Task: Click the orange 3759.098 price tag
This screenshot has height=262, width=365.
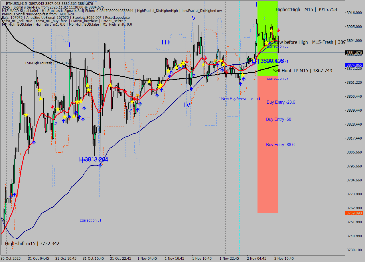Action: [x=354, y=213]
